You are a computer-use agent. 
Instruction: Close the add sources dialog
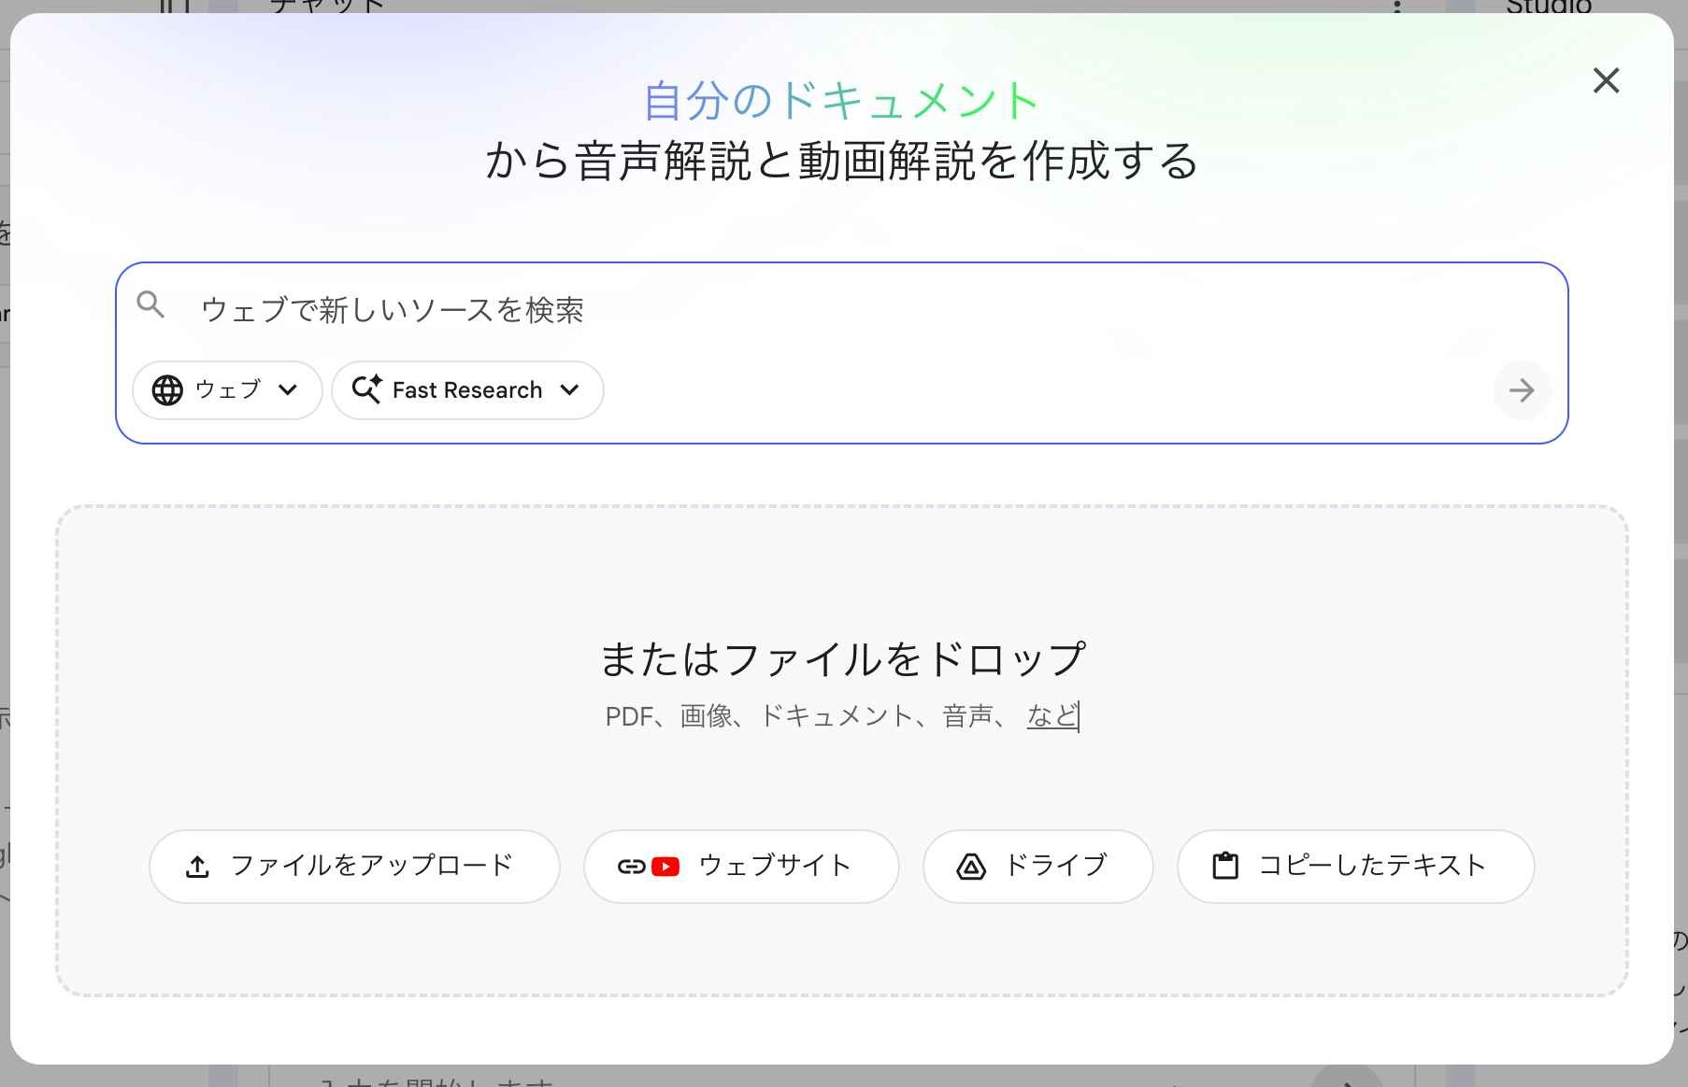tap(1606, 80)
